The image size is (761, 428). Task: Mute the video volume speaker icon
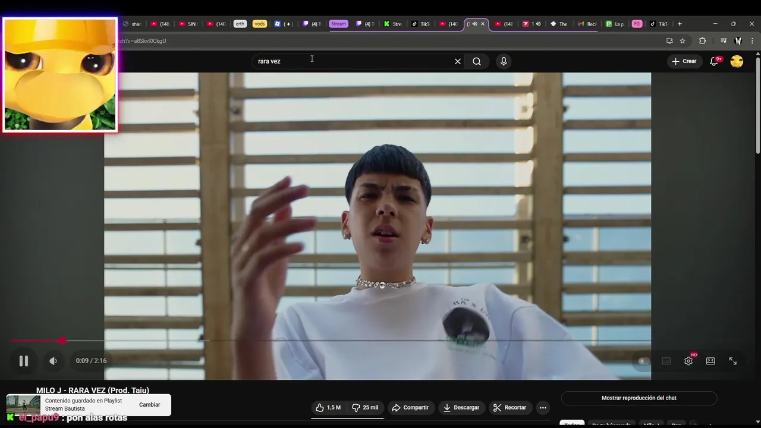(x=53, y=361)
